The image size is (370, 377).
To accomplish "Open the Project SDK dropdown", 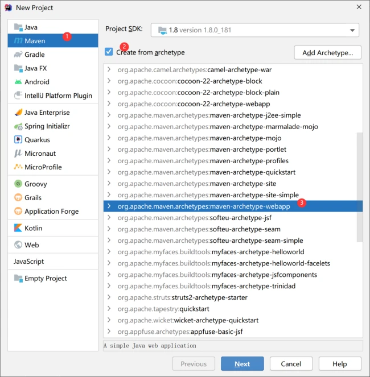I will (x=254, y=30).
